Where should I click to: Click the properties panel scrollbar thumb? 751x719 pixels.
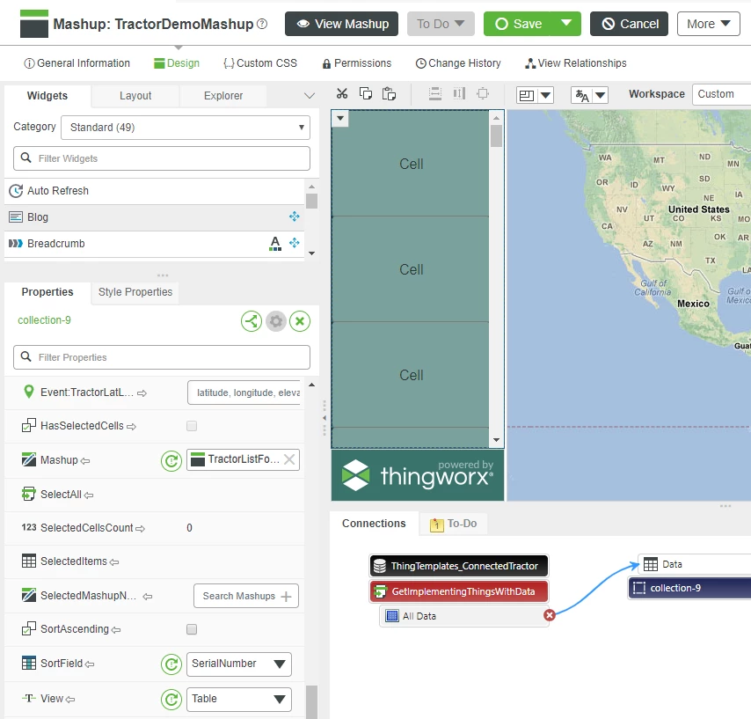[311, 701]
